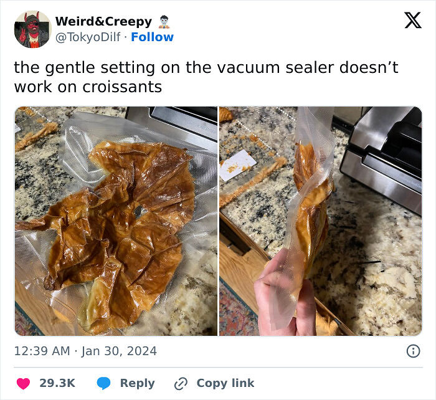Open the photo of hand holding bag

[x=321, y=221]
